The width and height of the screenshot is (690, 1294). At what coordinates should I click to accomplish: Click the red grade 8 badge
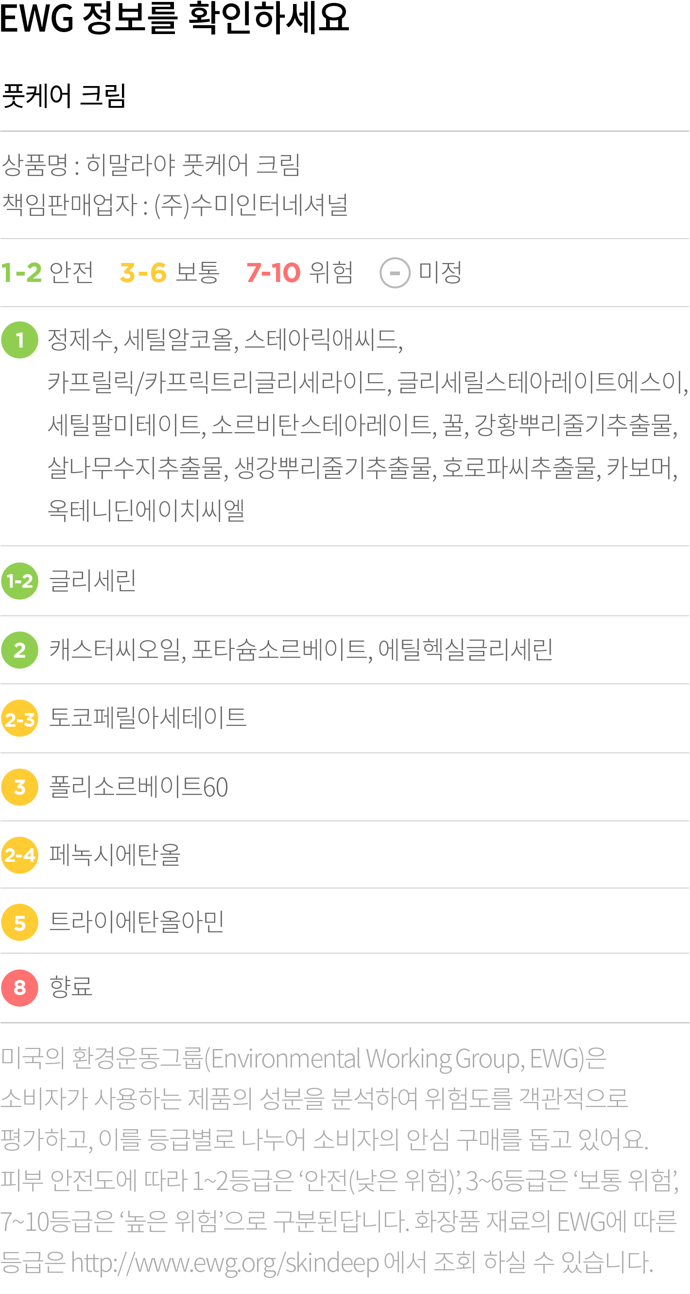click(19, 988)
